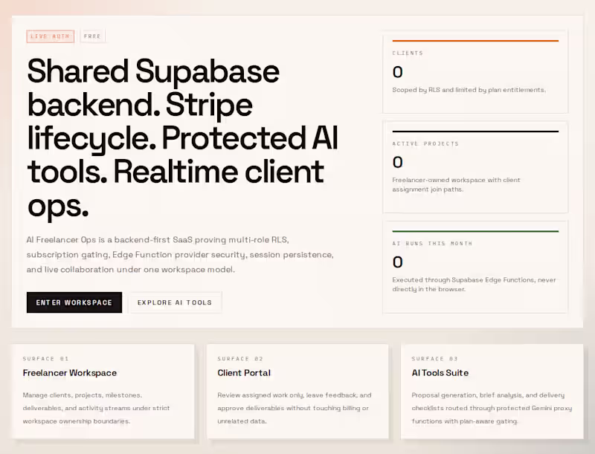Open the Client Portal surface card

coord(297,392)
